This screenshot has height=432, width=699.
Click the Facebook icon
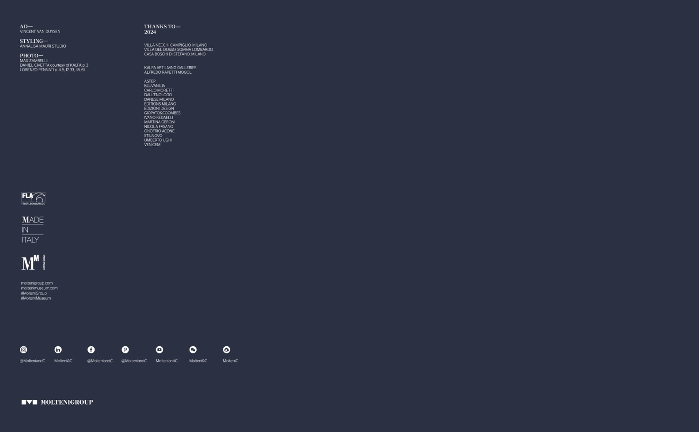91,349
